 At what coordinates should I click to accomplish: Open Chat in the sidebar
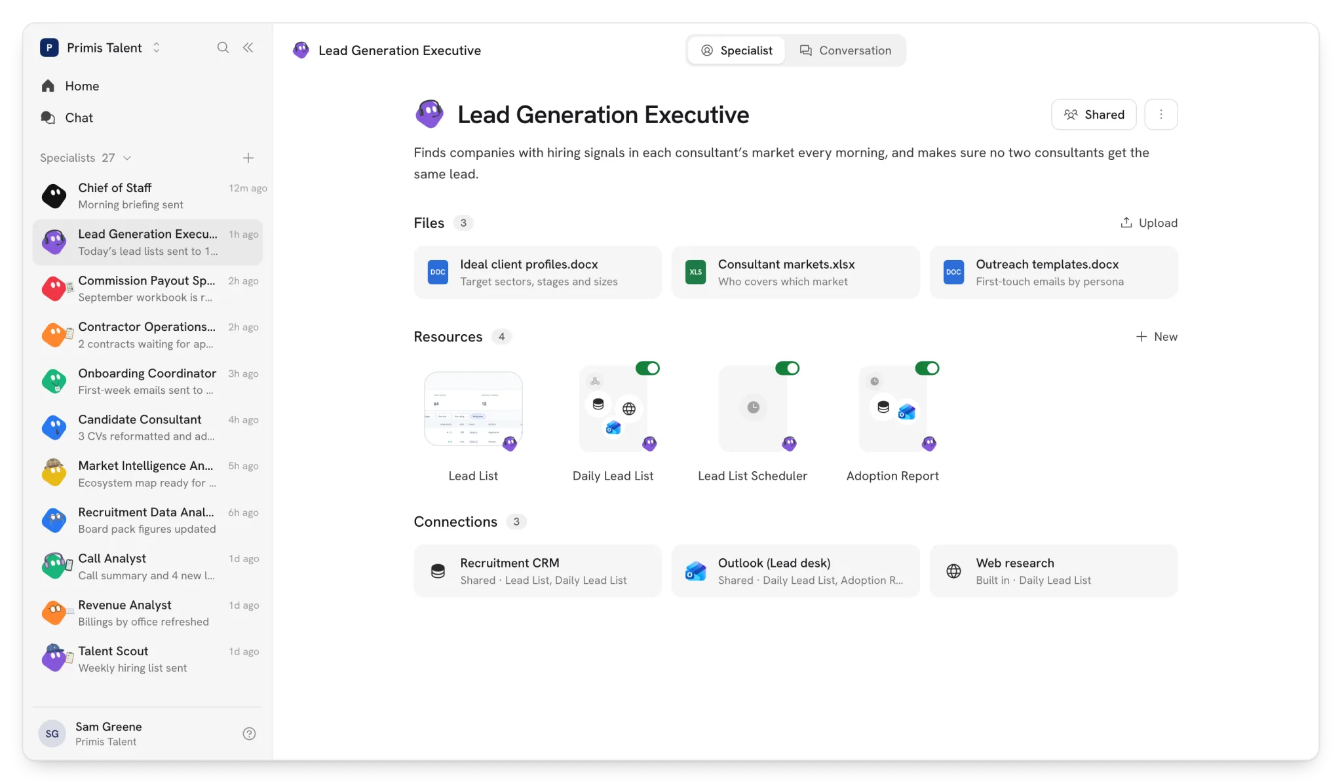[x=147, y=117]
